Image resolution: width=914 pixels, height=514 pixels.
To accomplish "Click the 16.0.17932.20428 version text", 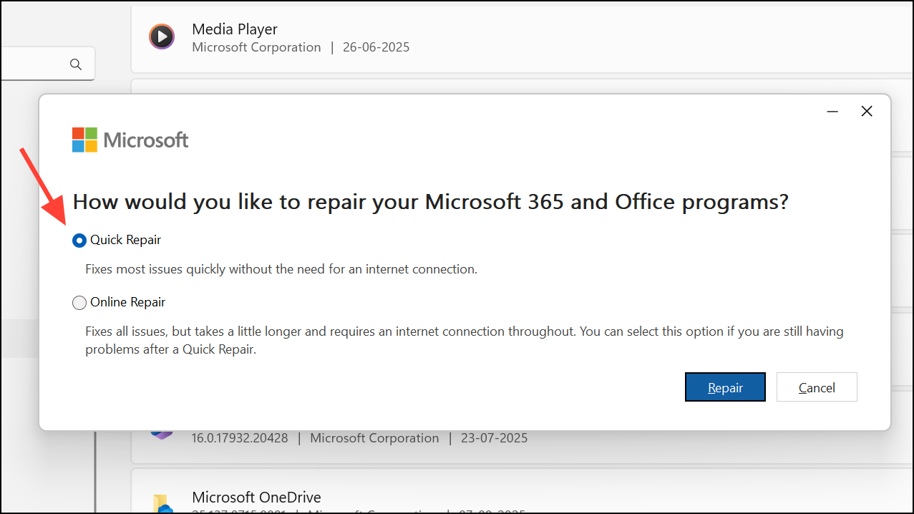I will click(240, 438).
